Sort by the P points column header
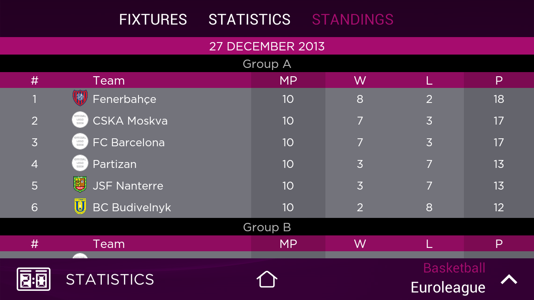 point(499,80)
